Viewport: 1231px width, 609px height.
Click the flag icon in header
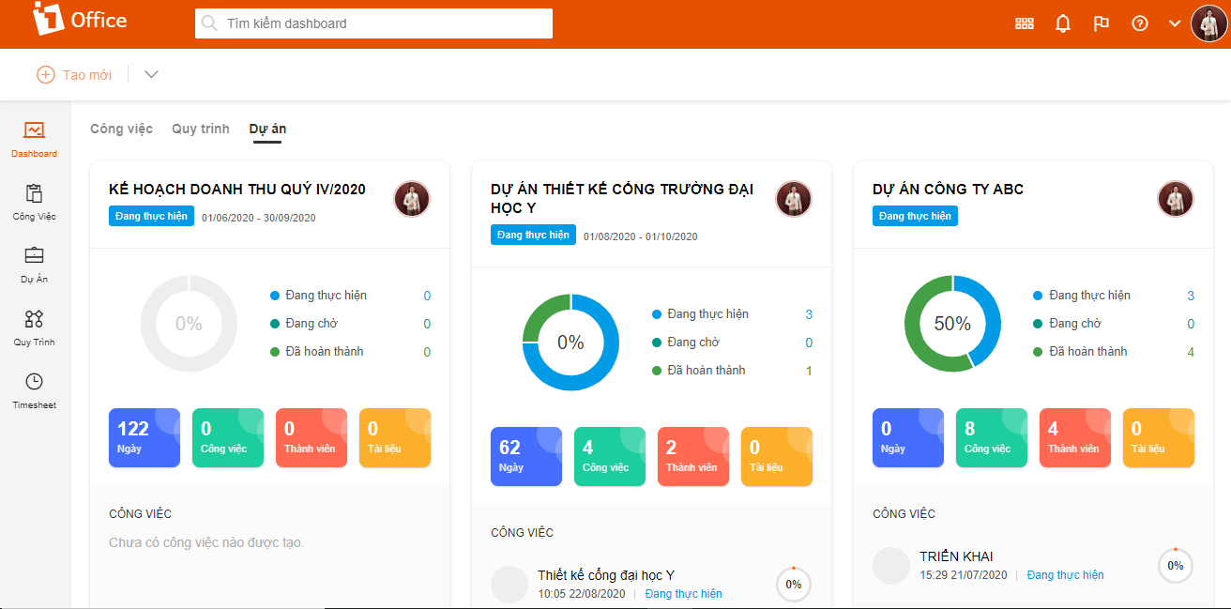click(x=1102, y=23)
